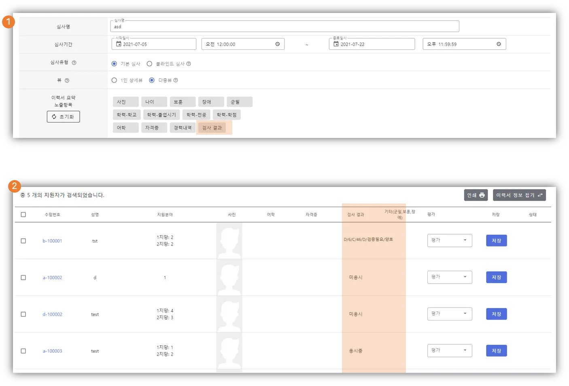Toggle the 나이 resume item chip
This screenshot has width=569, height=386.
tap(154, 102)
